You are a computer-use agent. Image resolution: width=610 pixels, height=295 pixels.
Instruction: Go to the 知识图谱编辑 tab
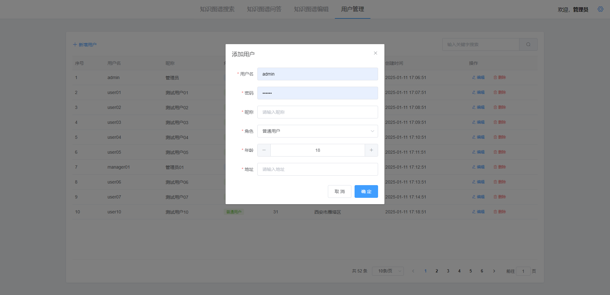[x=311, y=9]
